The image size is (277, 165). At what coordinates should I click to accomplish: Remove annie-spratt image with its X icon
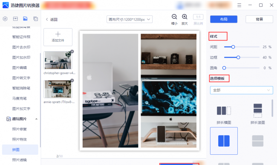(x=72, y=81)
